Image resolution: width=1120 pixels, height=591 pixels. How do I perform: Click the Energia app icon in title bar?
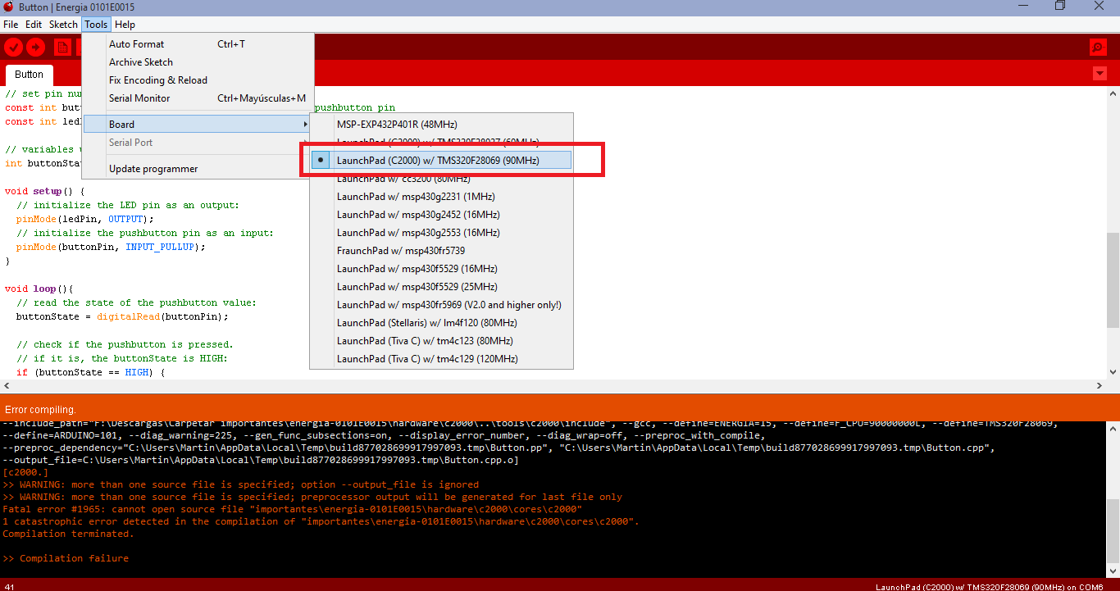pos(8,7)
